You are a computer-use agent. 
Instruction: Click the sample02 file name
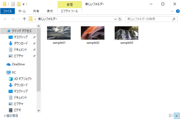93,43
